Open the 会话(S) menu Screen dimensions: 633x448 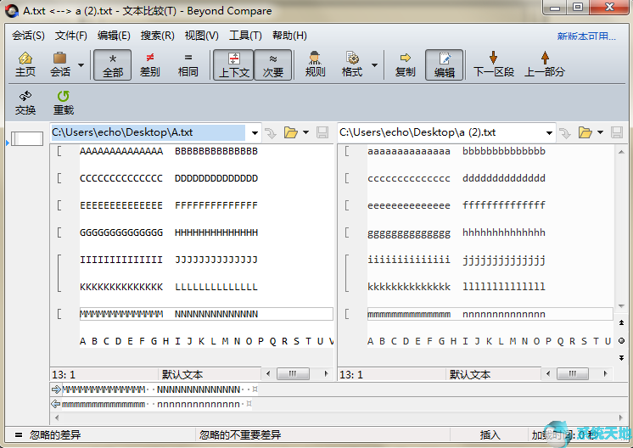click(x=28, y=36)
